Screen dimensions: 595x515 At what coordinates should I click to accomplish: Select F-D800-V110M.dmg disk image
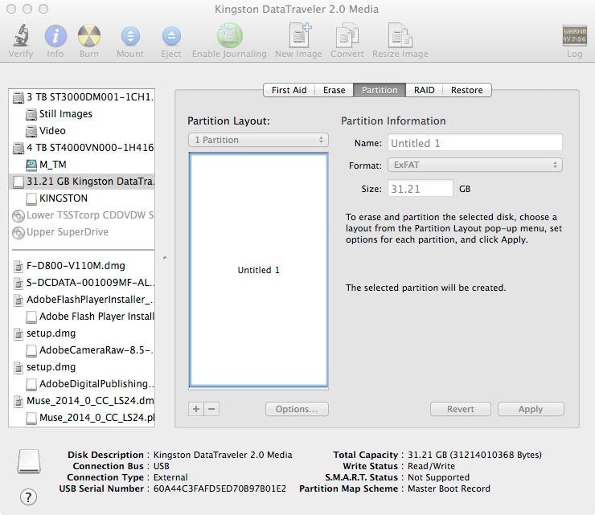click(82, 266)
